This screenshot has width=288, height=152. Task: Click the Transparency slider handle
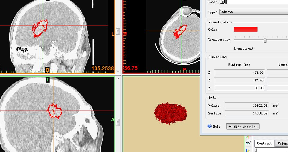(x=265, y=40)
